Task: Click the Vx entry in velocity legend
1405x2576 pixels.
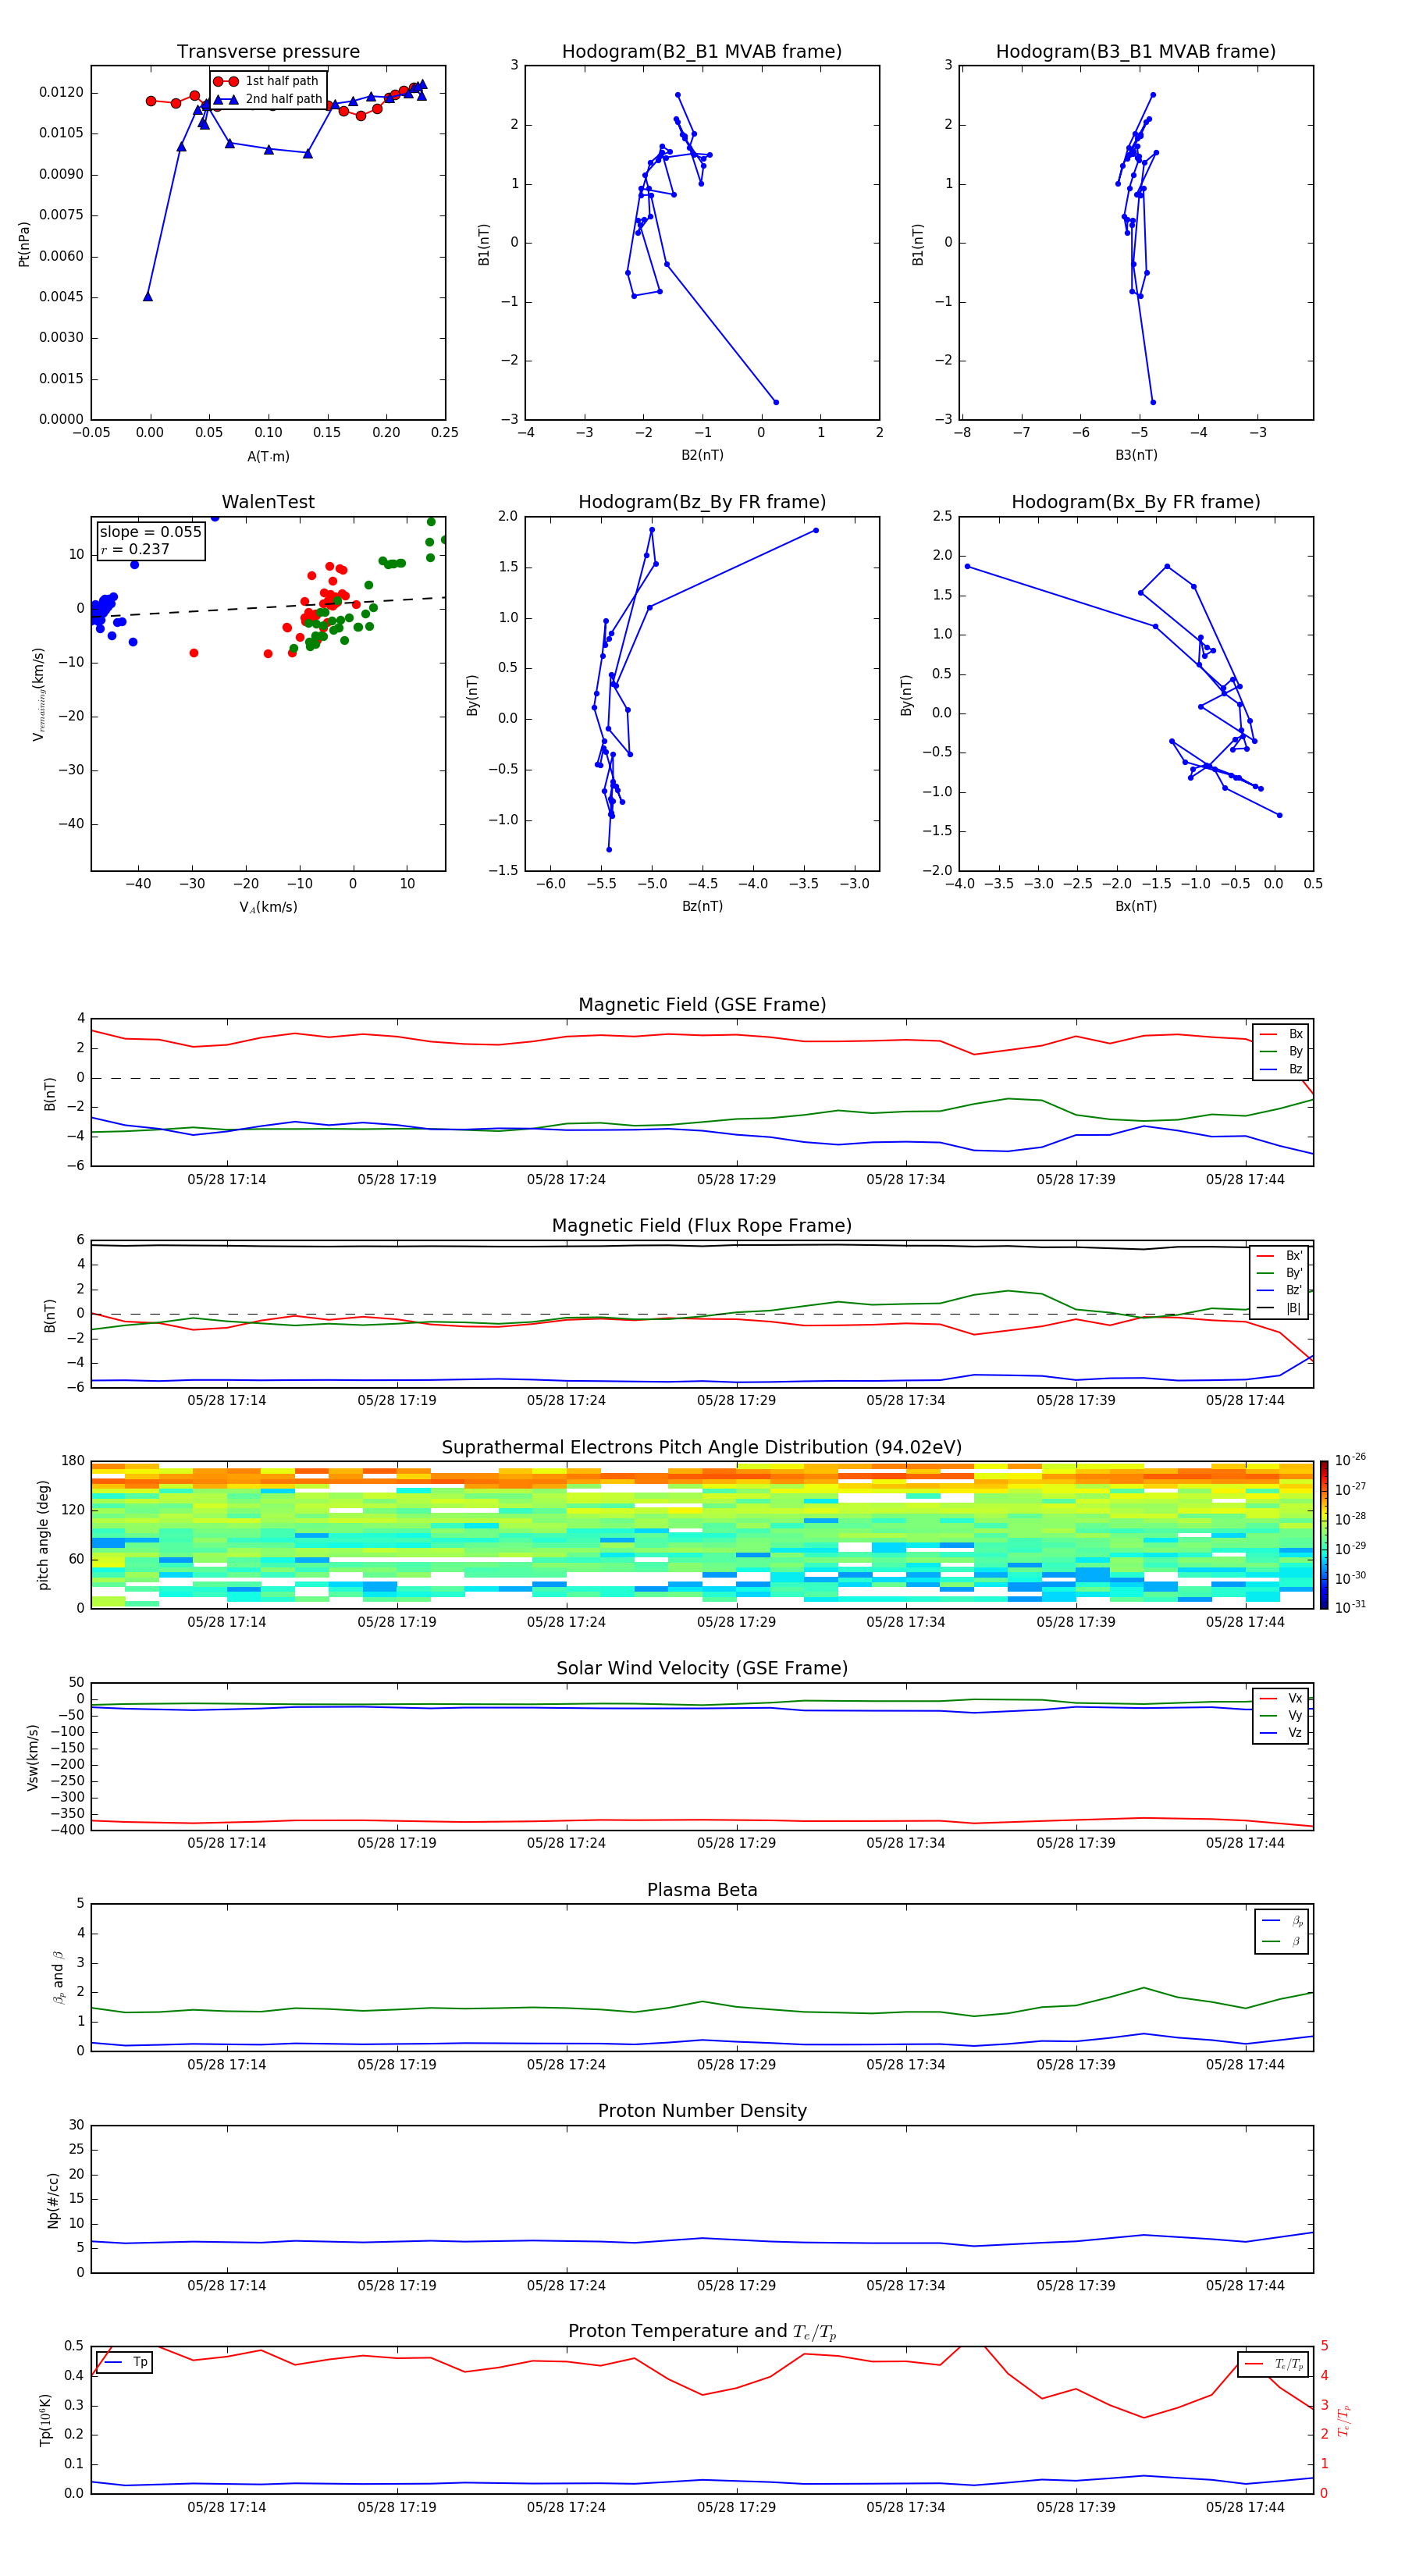Action: coord(1281,1698)
